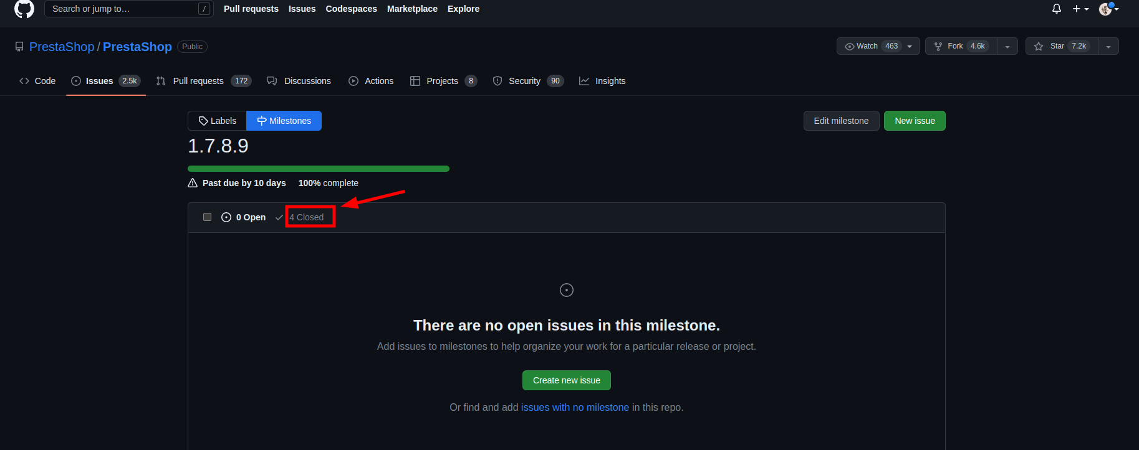Open the plus create new dropdown
The width and height of the screenshot is (1139, 450).
[1080, 9]
